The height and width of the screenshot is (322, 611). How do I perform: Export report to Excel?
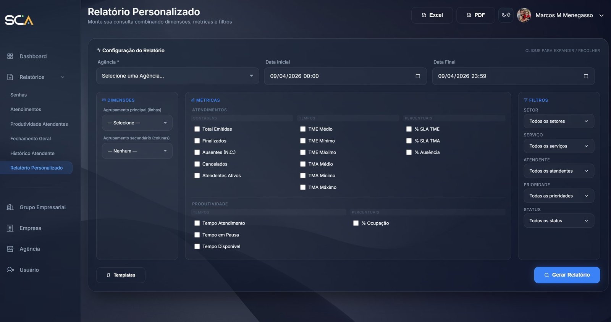[432, 15]
